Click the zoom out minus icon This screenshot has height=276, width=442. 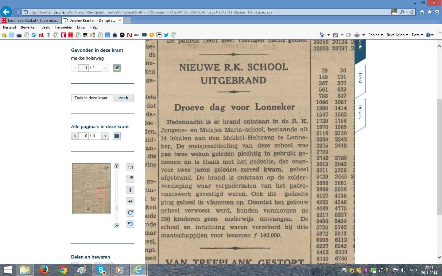117,225
